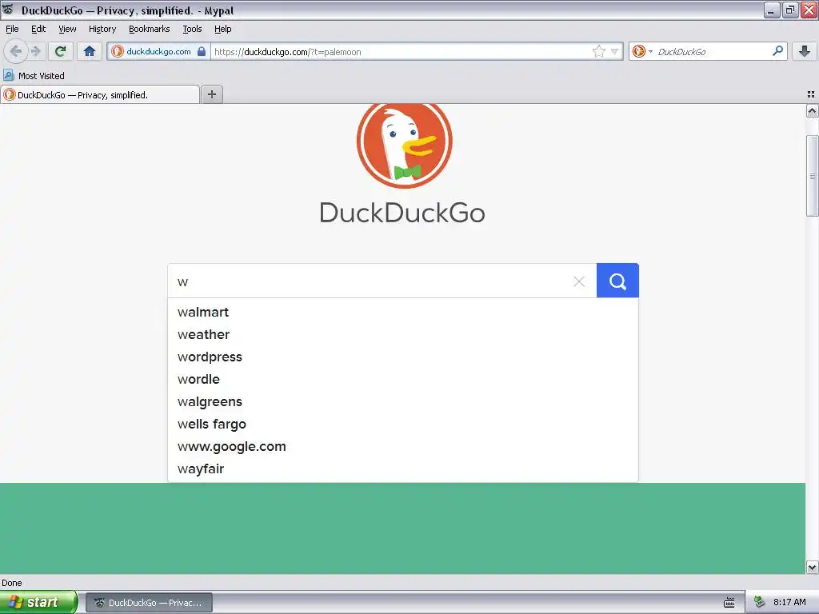Click the search engine DuckDuckGo icon
The image size is (819, 614).
click(639, 51)
